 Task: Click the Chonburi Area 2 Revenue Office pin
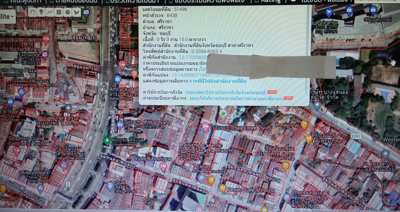pyautogui.click(x=287, y=198)
